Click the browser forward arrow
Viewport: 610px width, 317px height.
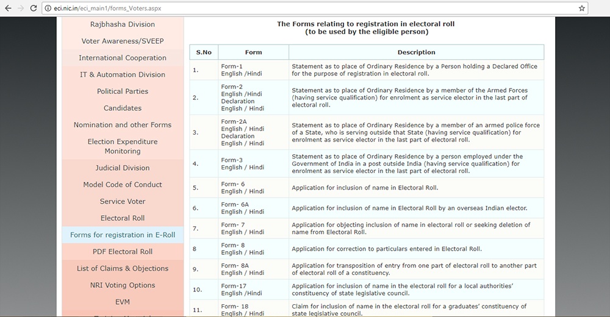(x=22, y=9)
